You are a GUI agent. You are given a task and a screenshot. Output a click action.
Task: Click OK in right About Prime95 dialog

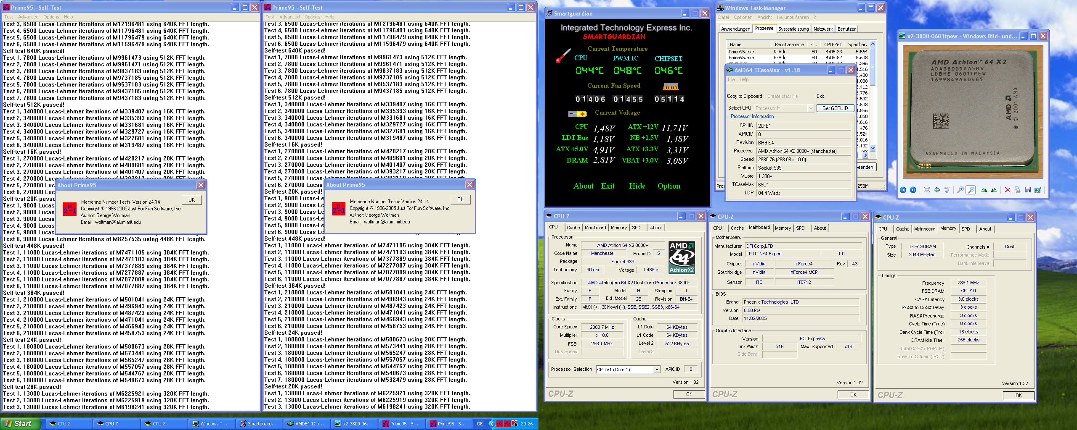tap(460, 199)
